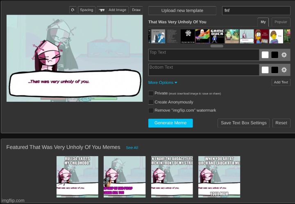Open Bottom Text black outline color swatch

pos(275,70)
